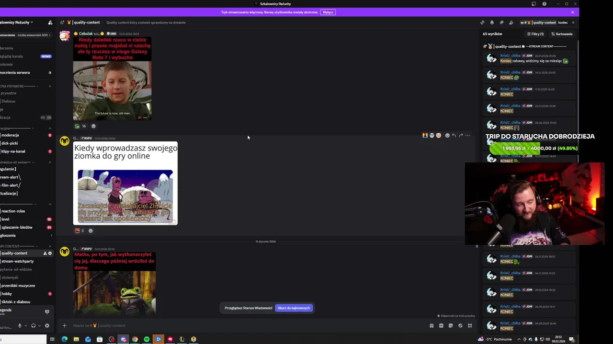Open the Sortowanie sort menu
Screen dimensions: 613x344
coord(562,34)
